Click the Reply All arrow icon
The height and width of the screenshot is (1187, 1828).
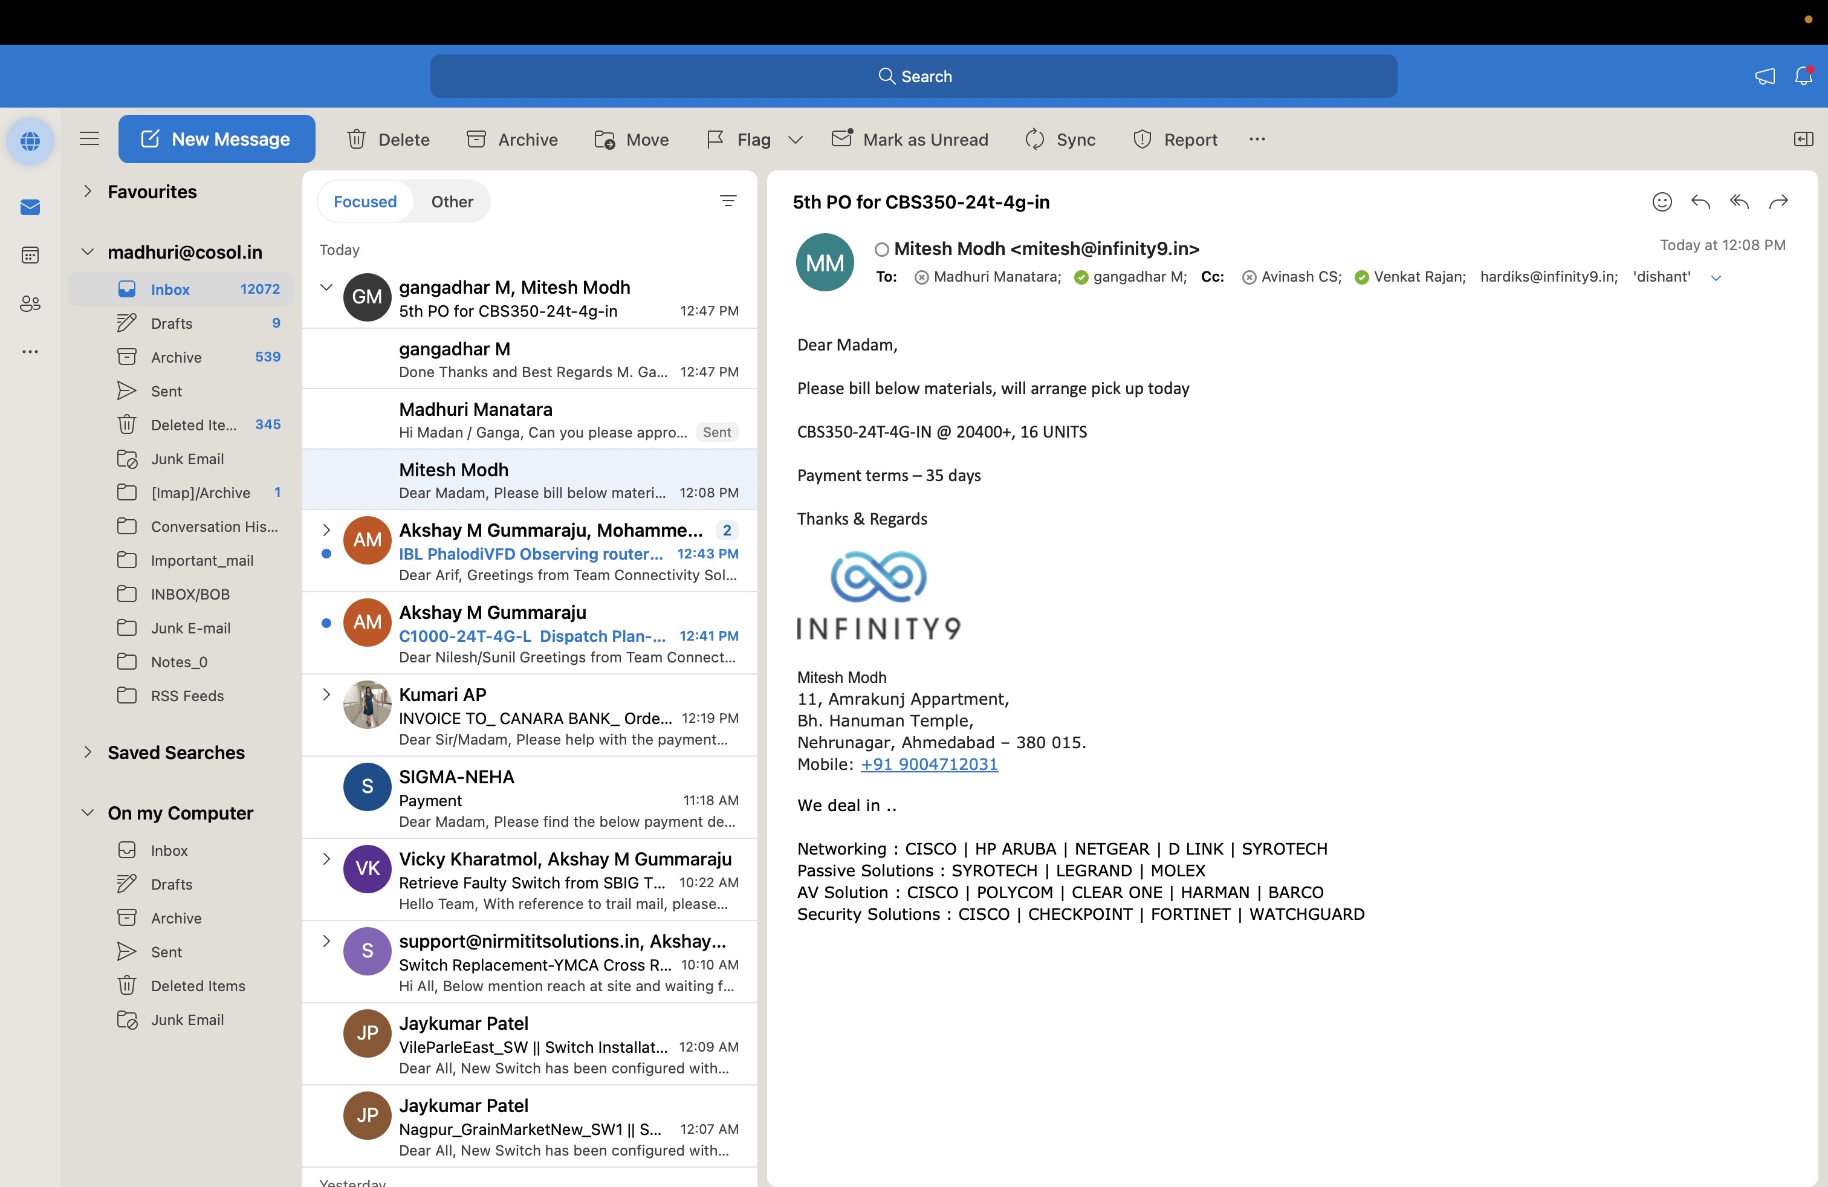pos(1739,202)
